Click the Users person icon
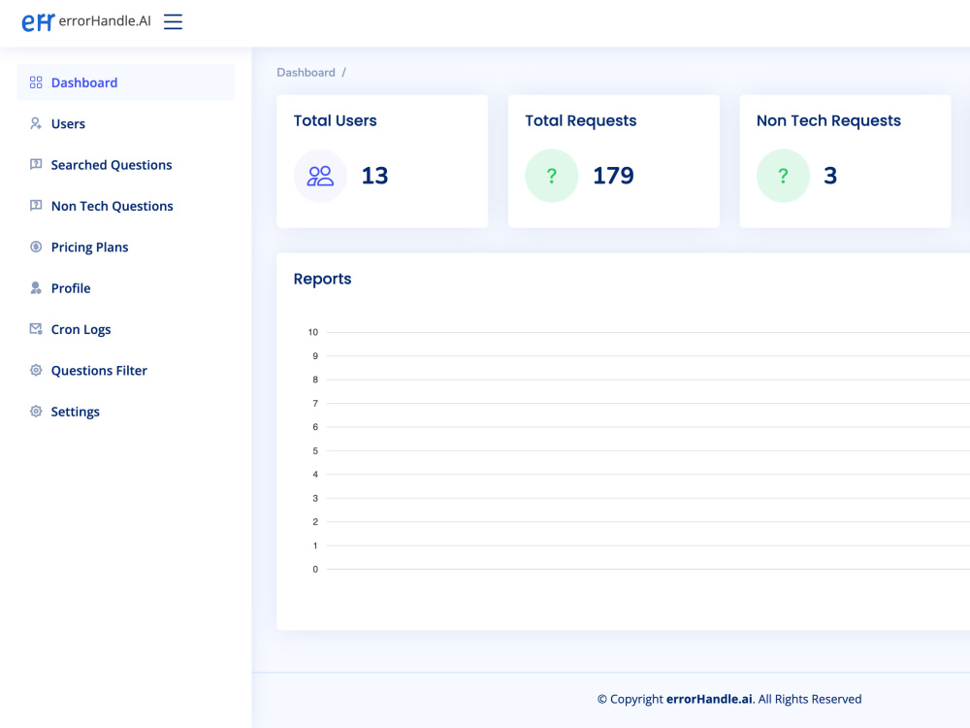Screen dimensions: 970x728 pos(36,123)
